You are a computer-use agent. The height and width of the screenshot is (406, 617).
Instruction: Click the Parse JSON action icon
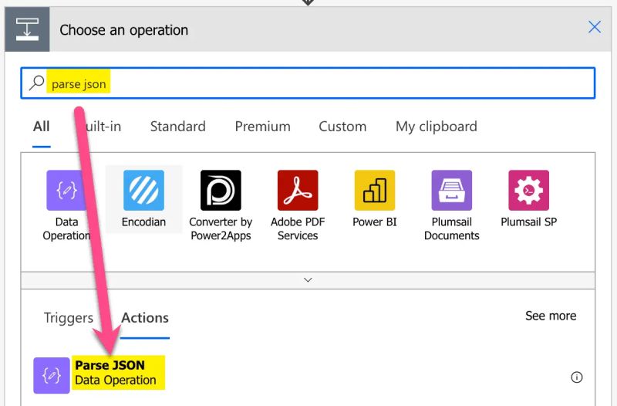click(52, 375)
